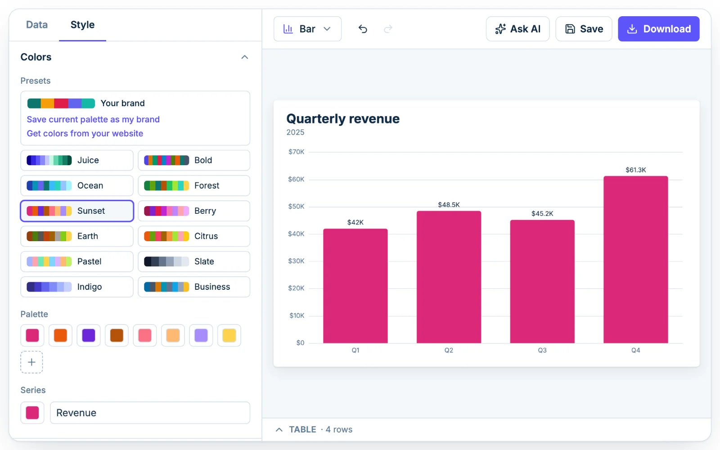Use the Pastel color preset
This screenshot has width=720, height=450.
coord(77,261)
